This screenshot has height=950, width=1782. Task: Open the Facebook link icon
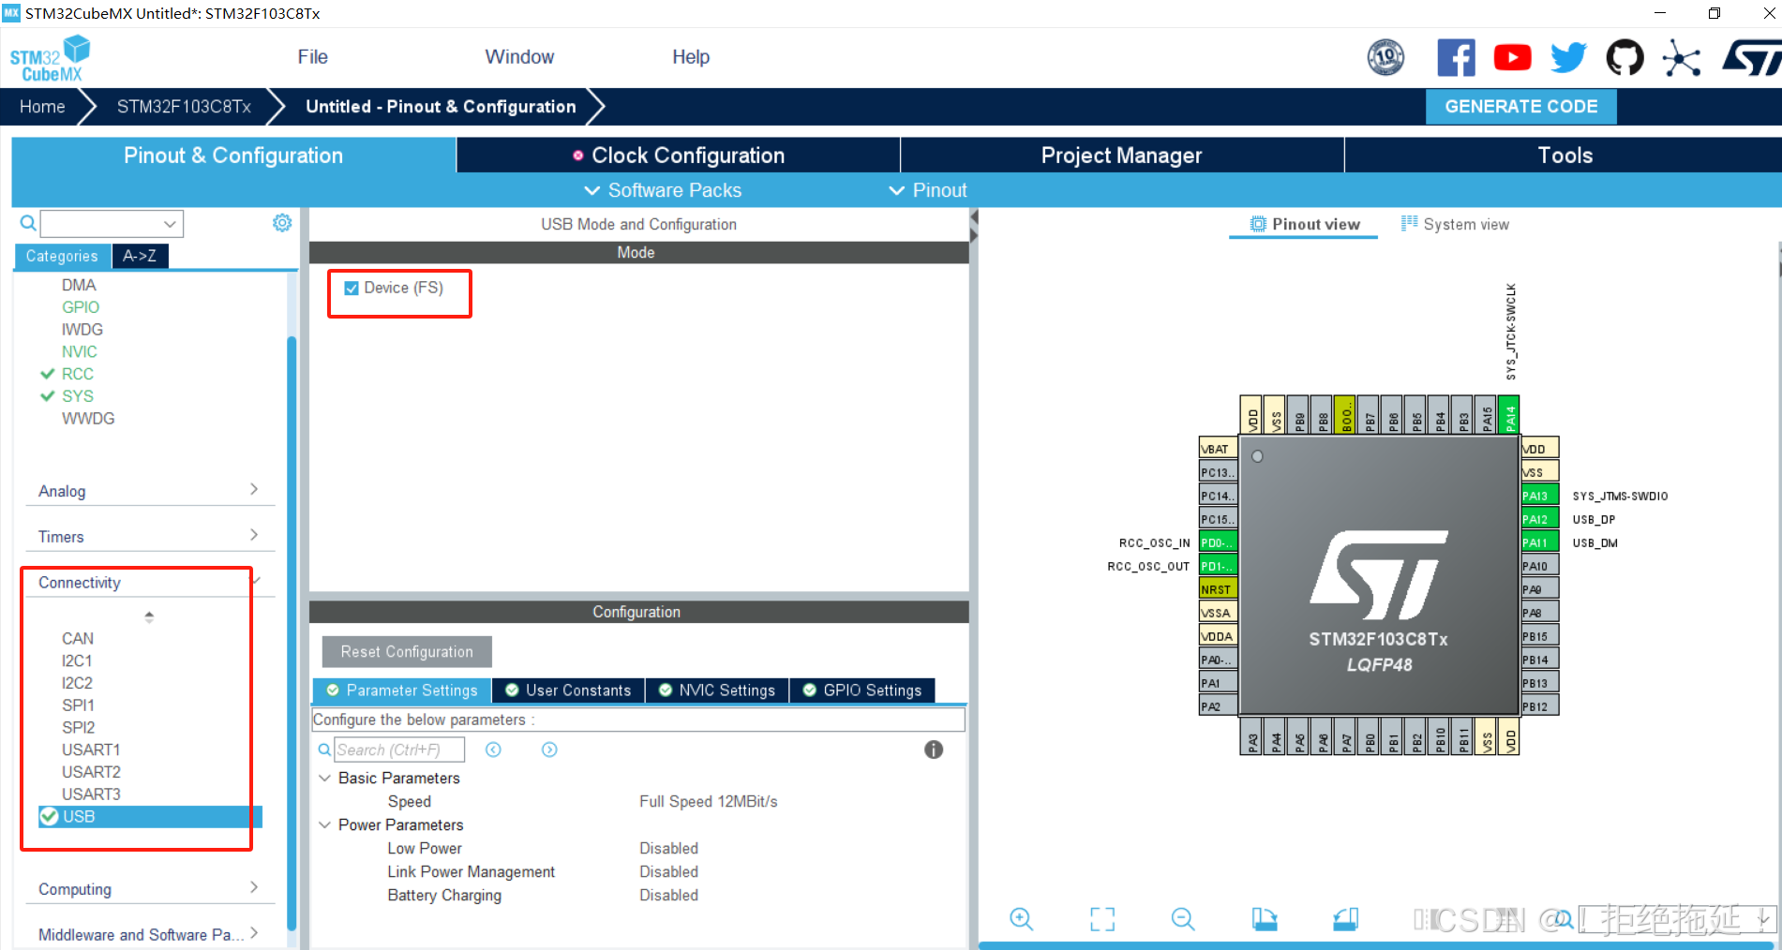[1456, 58]
